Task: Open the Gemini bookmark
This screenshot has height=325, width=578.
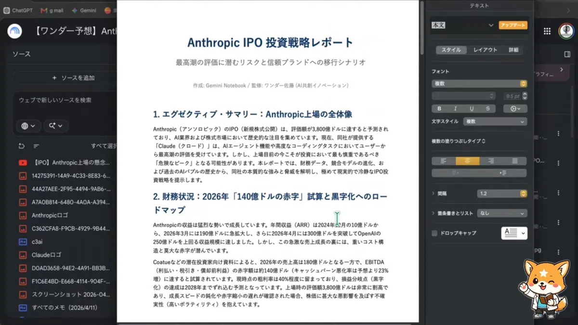Action: coord(83,10)
